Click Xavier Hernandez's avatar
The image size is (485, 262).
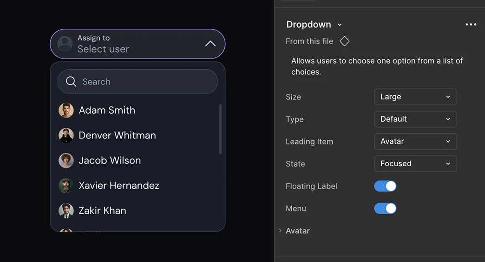click(66, 186)
